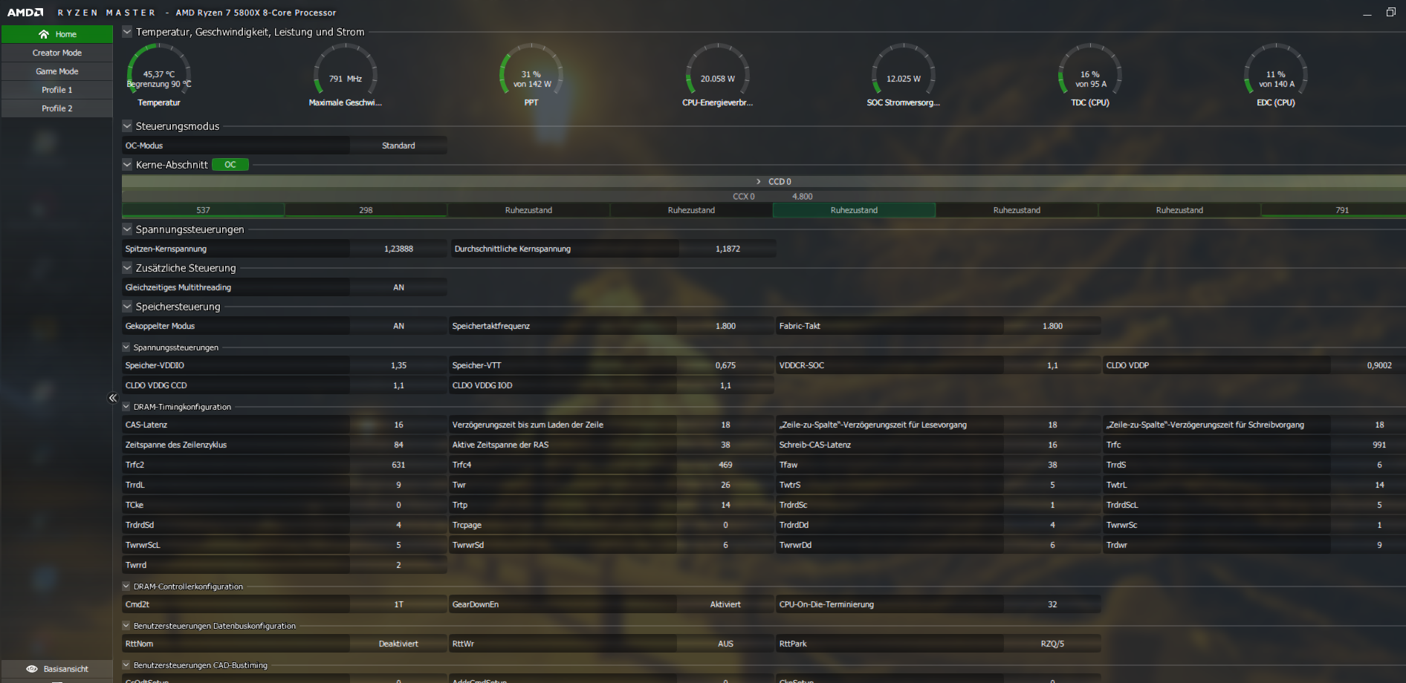Minimize the Ryzen Master window
The height and width of the screenshot is (683, 1406).
[x=1367, y=13]
